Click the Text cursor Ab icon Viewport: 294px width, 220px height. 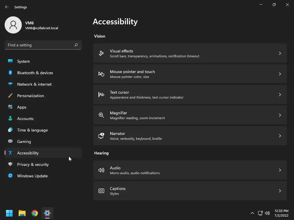(101, 95)
